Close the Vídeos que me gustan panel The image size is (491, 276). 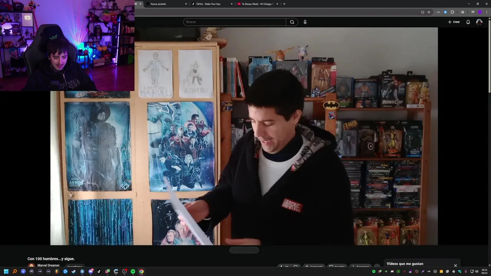click(455, 265)
